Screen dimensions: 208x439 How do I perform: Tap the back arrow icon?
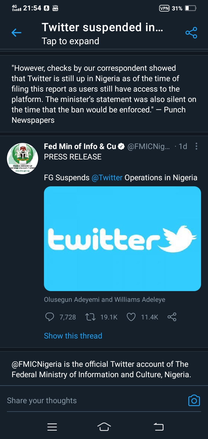pyautogui.click(x=16, y=33)
